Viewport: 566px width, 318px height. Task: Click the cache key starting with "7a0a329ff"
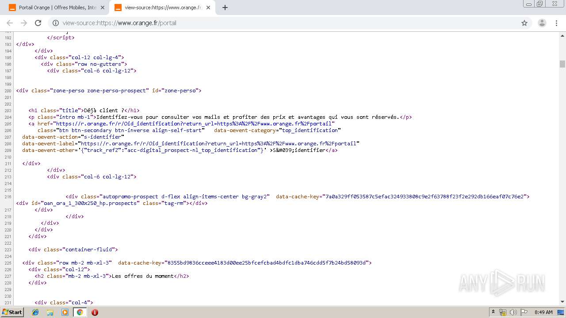pyautogui.click(x=424, y=197)
